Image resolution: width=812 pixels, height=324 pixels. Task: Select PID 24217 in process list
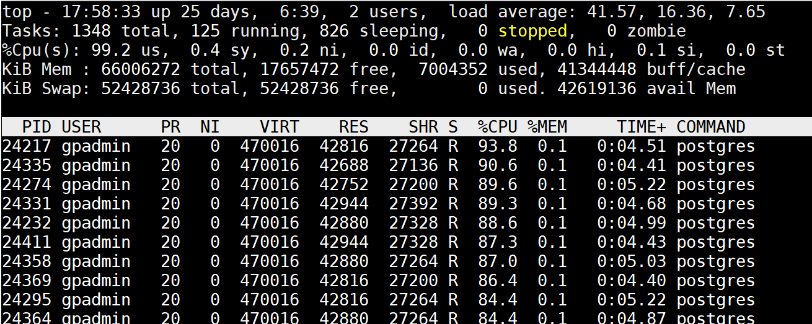pyautogui.click(x=406, y=147)
